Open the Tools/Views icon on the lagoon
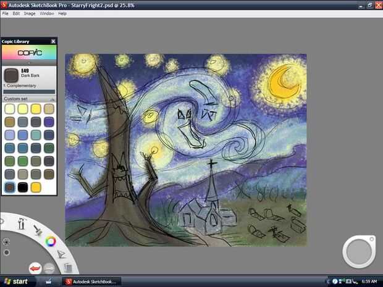The width and height of the screenshot is (383, 287). coord(22,223)
